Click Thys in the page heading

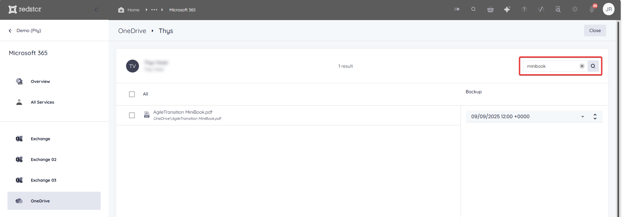pyautogui.click(x=166, y=31)
